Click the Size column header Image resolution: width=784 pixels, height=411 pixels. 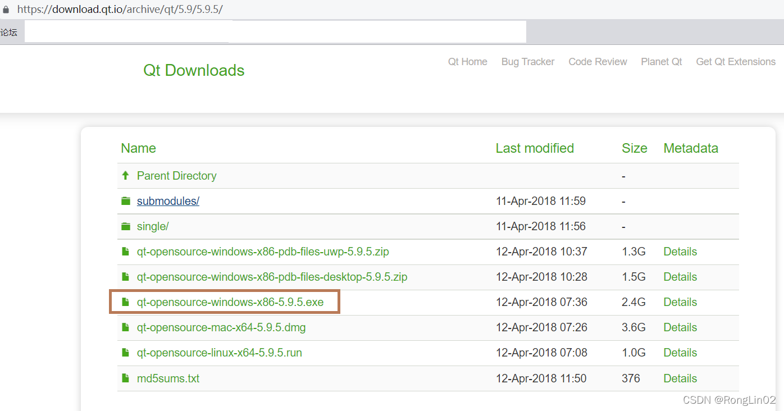pyautogui.click(x=635, y=148)
